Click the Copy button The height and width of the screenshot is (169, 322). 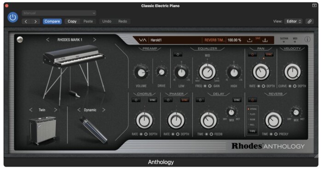tap(72, 21)
